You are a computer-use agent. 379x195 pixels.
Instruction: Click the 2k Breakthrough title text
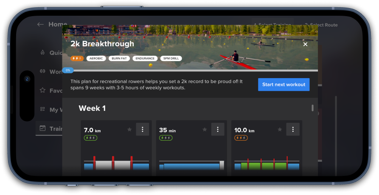102,44
